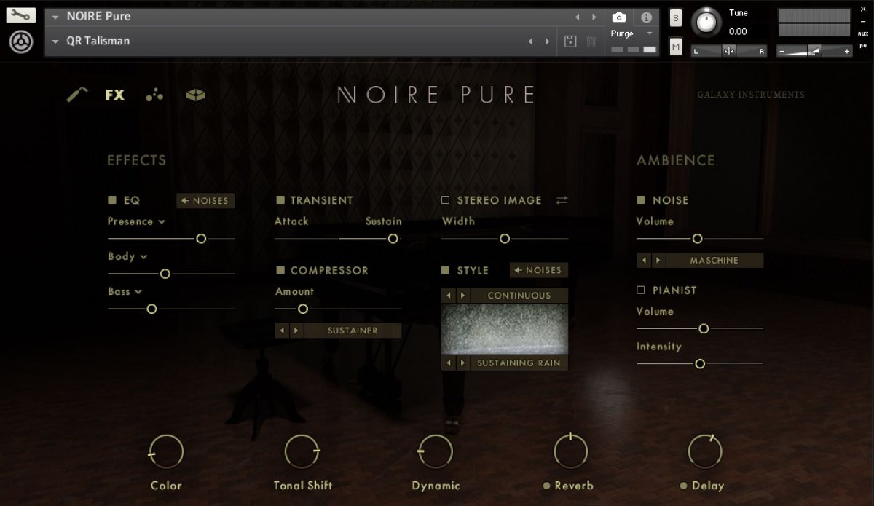The width and height of the screenshot is (874, 506).
Task: Select previous compressor type before SUSTAINER
Action: pos(282,331)
